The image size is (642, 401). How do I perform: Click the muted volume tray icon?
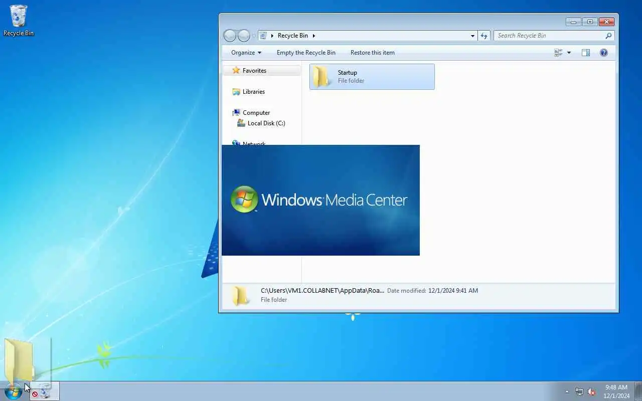592,391
